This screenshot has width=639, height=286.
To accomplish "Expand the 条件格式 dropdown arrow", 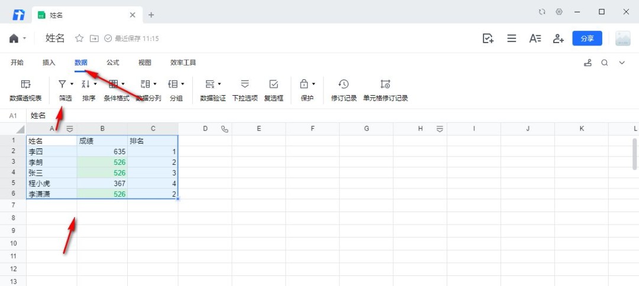I will click(x=123, y=84).
